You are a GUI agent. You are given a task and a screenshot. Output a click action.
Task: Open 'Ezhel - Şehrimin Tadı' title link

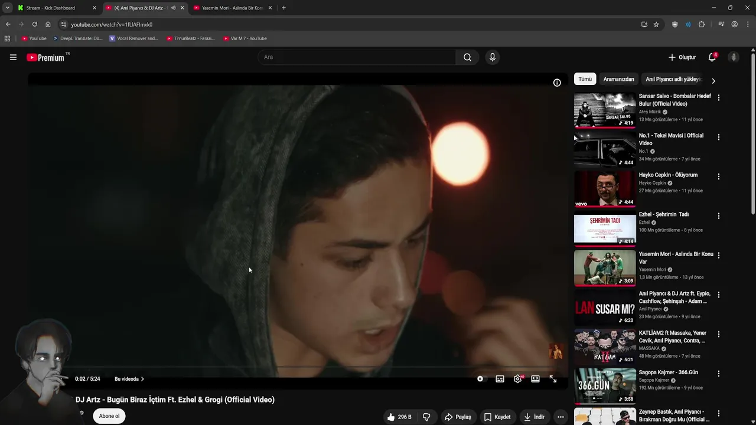(x=664, y=214)
